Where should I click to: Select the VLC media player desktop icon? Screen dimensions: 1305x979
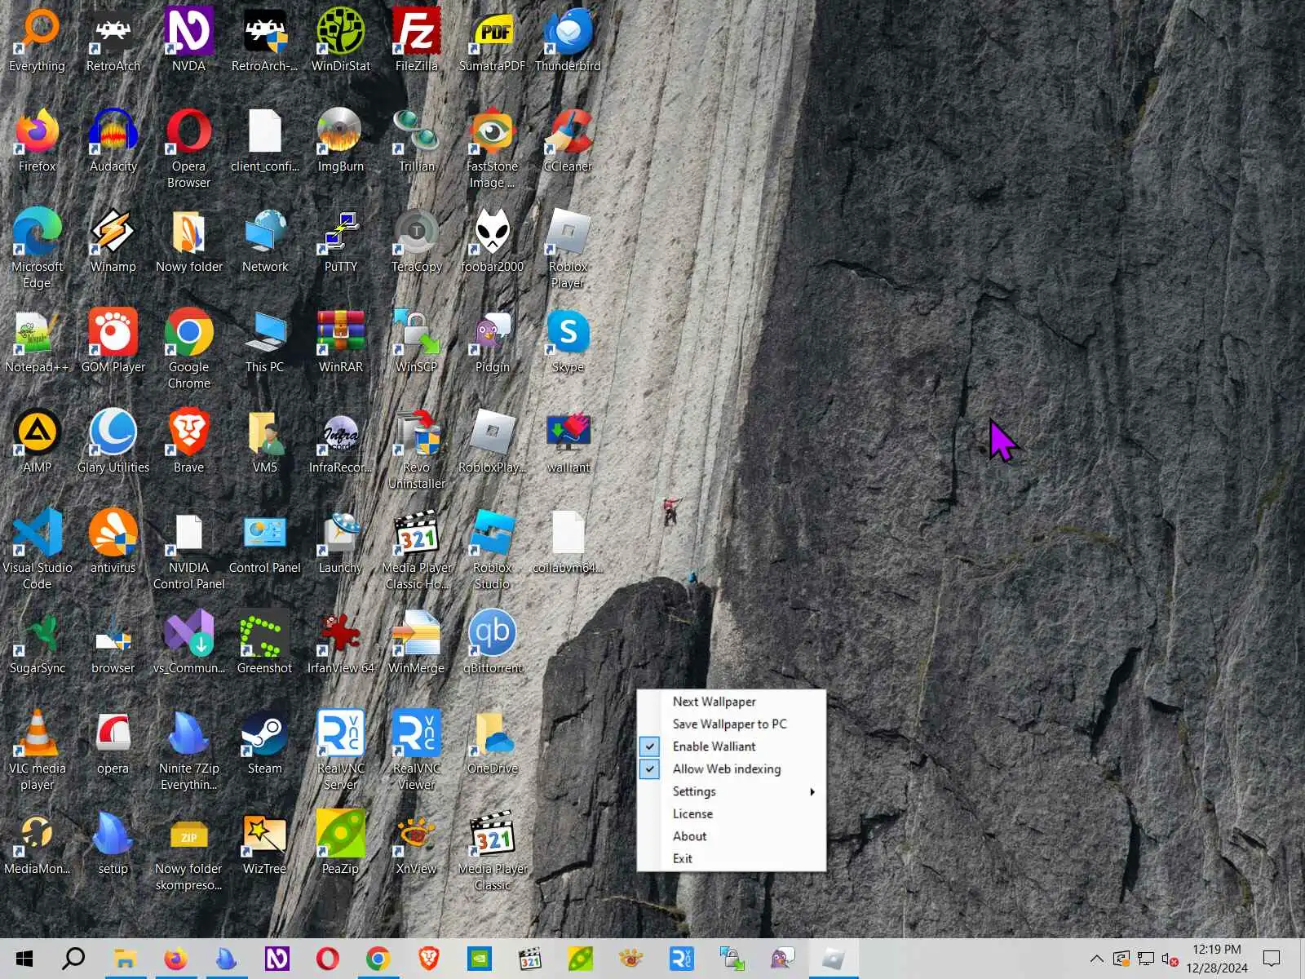tap(38, 750)
